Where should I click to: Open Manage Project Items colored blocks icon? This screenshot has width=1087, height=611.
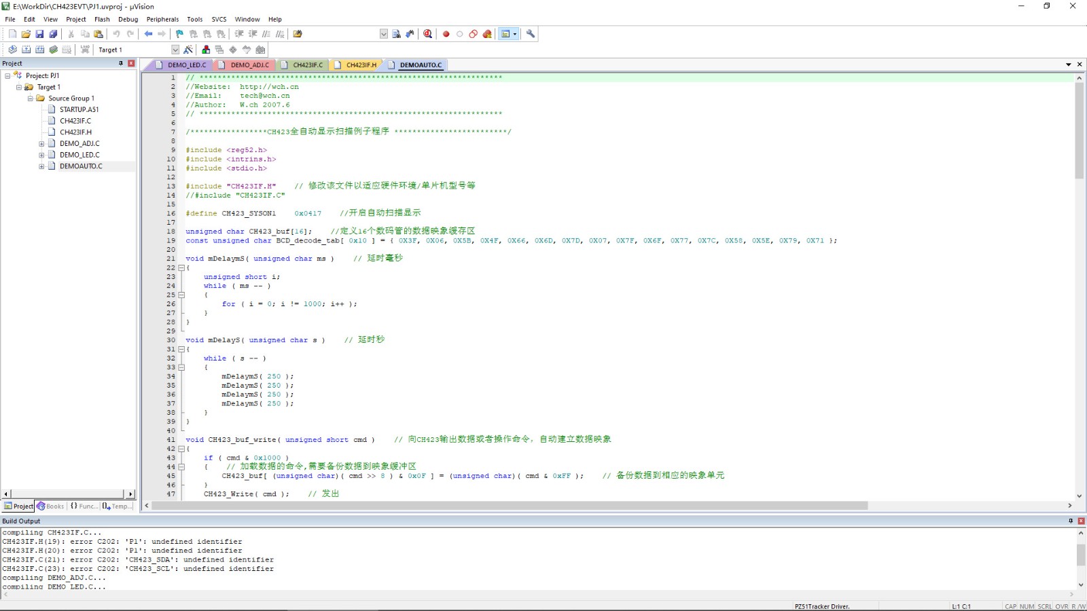206,50
